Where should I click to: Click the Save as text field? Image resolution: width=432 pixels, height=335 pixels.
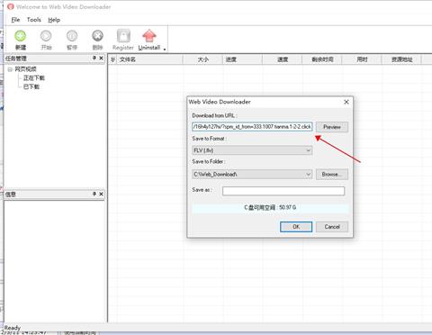pos(283,191)
